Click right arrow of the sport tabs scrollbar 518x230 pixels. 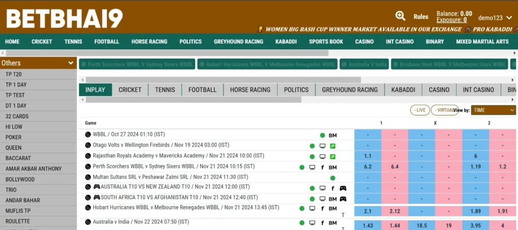[513, 100]
